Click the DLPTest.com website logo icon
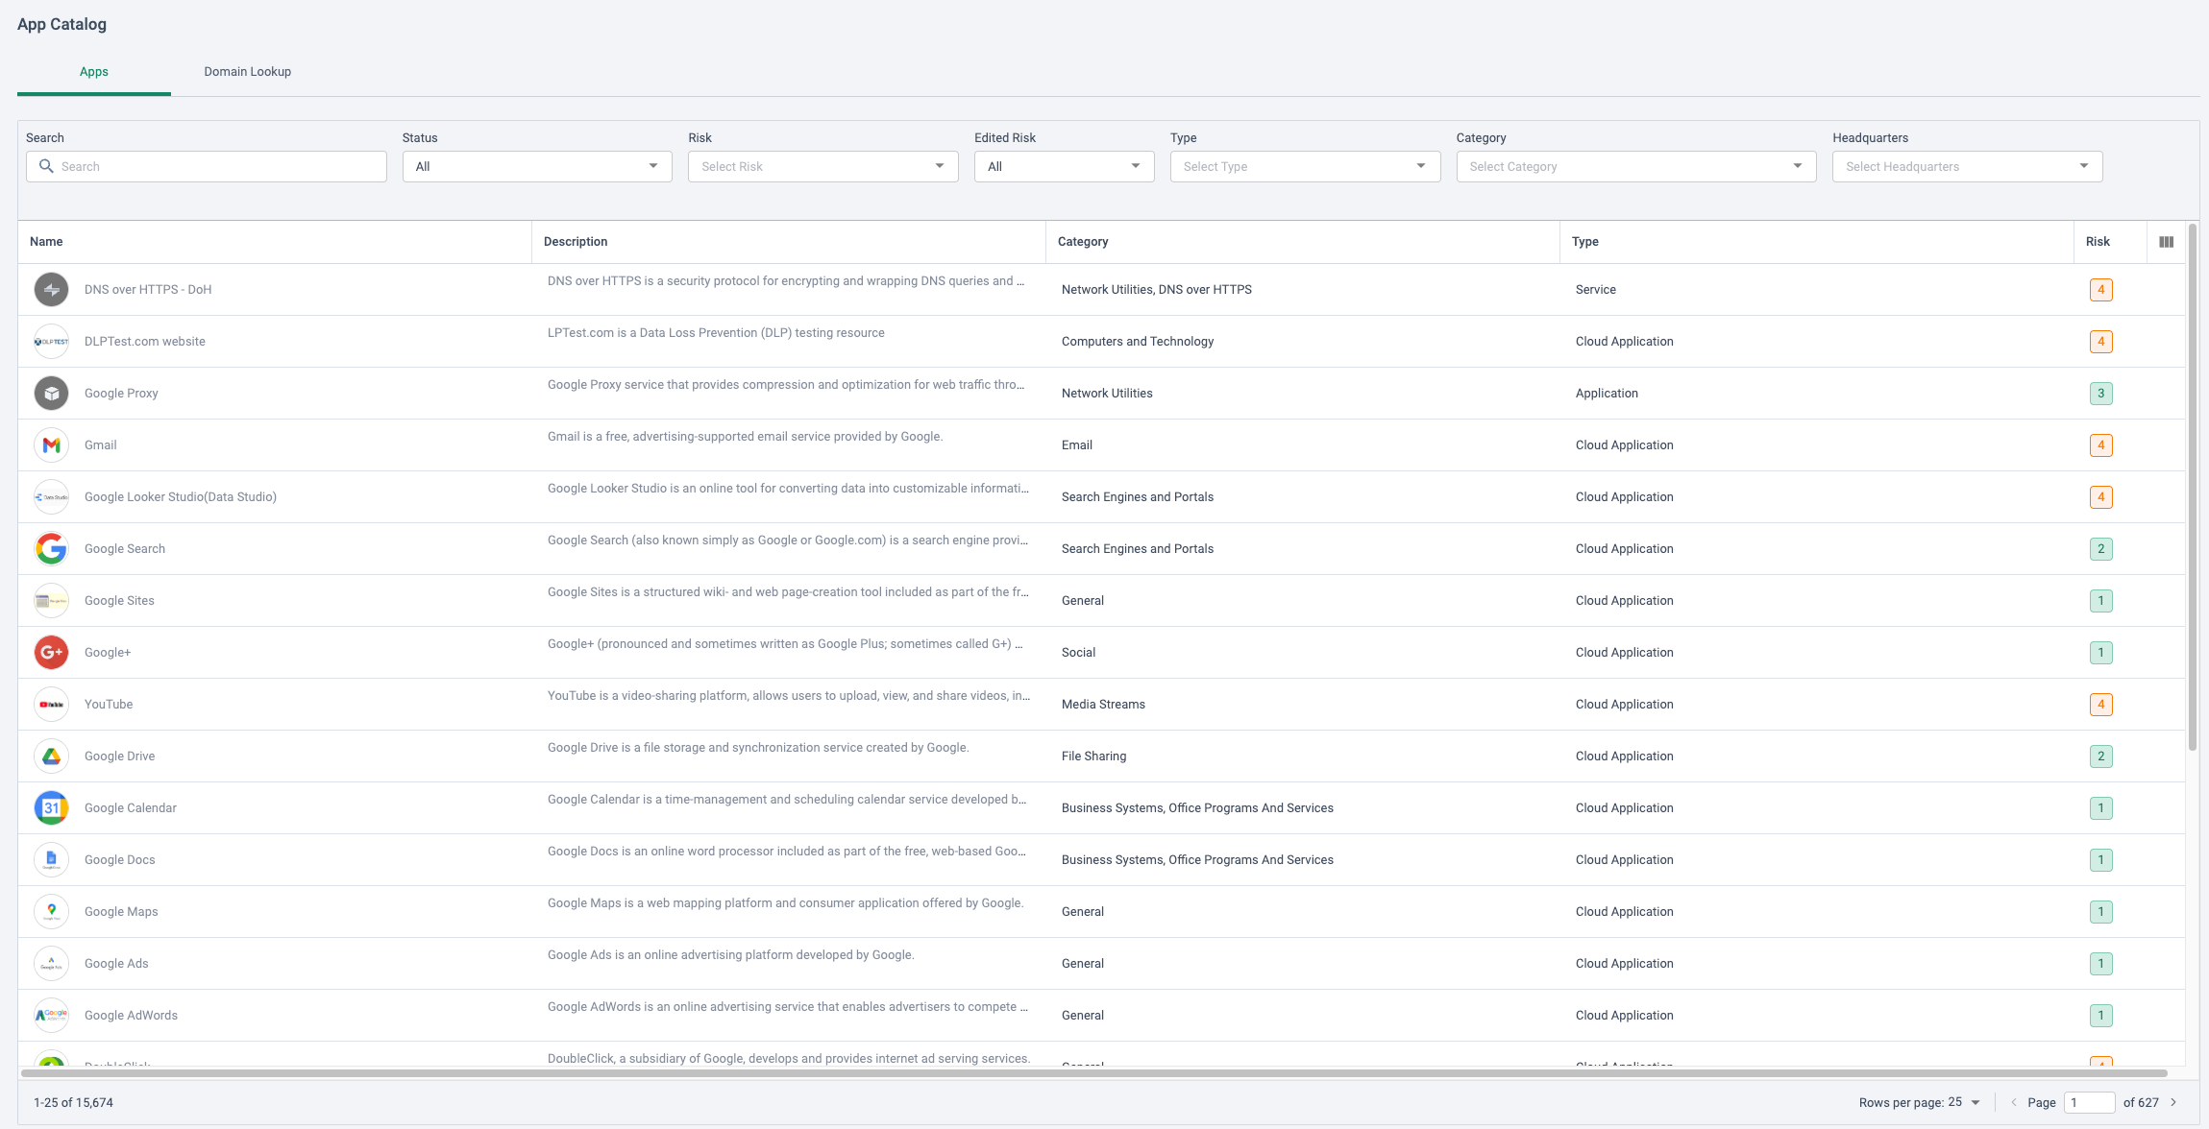The height and width of the screenshot is (1129, 2209). click(x=51, y=342)
